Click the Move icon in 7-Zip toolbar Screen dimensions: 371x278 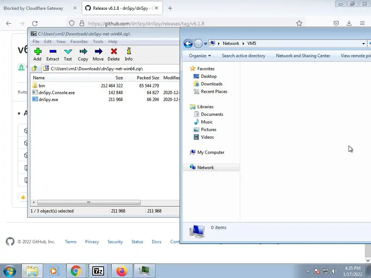click(98, 55)
